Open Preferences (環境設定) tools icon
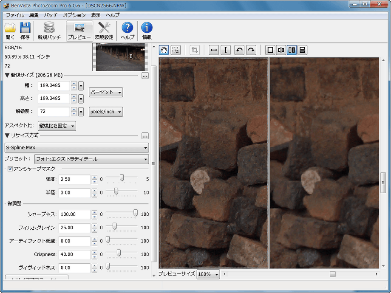This screenshot has height=293, width=391. pyautogui.click(x=104, y=31)
